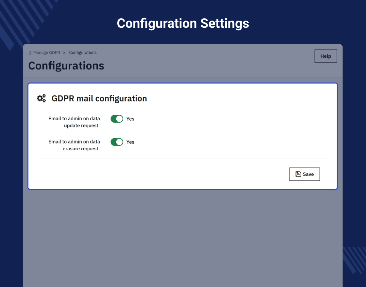Open the Manage GDPR breadcrumb link
Image resolution: width=366 pixels, height=287 pixels.
point(46,53)
